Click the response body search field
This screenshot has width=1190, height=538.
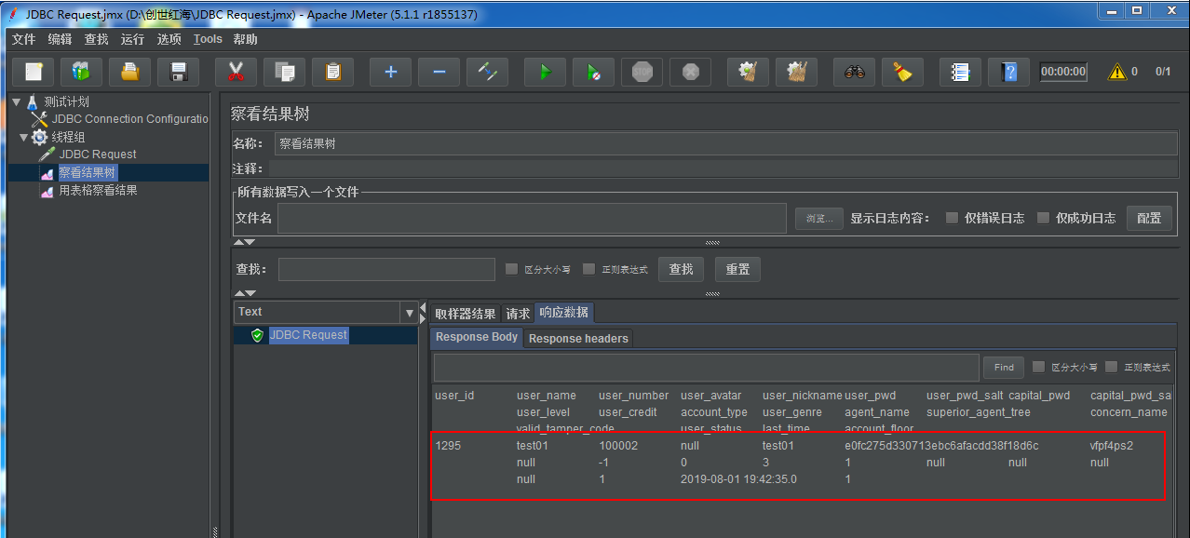(706, 367)
